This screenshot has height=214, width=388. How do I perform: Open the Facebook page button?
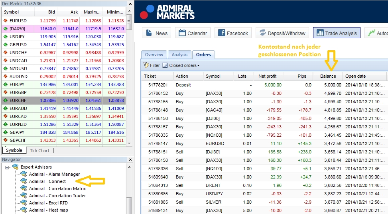tap(233, 33)
